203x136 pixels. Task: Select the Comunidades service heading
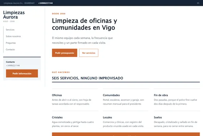pyautogui.click(x=111, y=95)
